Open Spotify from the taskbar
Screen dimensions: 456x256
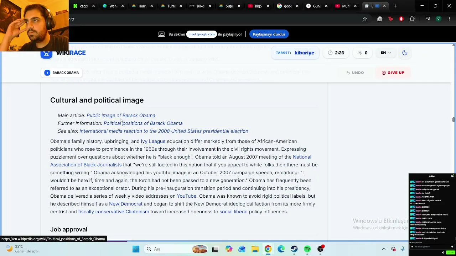click(x=307, y=249)
